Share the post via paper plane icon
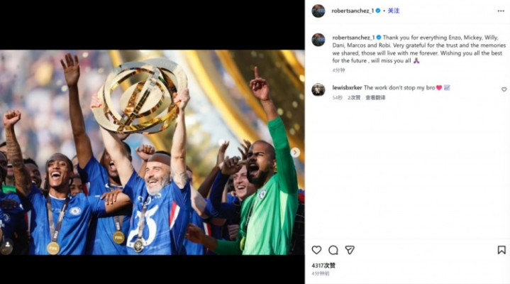The height and width of the screenshot is (284, 510). [x=349, y=250]
